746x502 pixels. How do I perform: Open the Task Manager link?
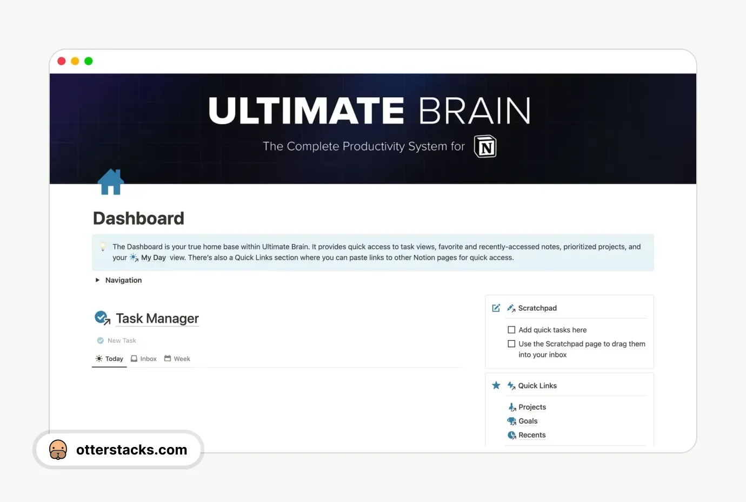(x=157, y=318)
